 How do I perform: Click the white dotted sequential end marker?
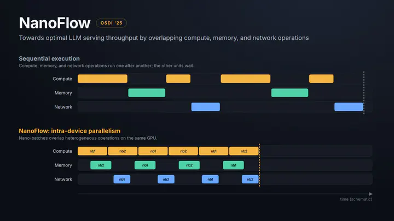point(364,93)
